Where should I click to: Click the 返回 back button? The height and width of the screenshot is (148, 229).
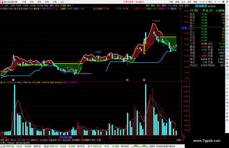pyautogui.click(x=187, y=5)
